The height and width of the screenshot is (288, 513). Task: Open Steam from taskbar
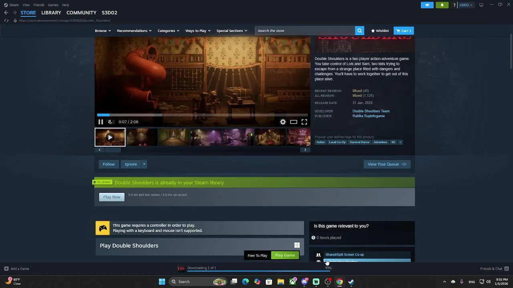coord(351,282)
